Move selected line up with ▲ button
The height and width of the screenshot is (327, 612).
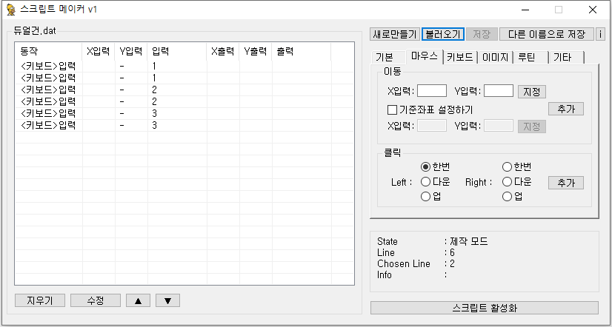(x=138, y=300)
